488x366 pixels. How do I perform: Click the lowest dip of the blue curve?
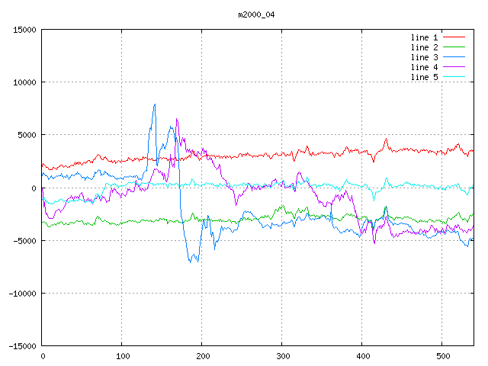[x=191, y=262]
